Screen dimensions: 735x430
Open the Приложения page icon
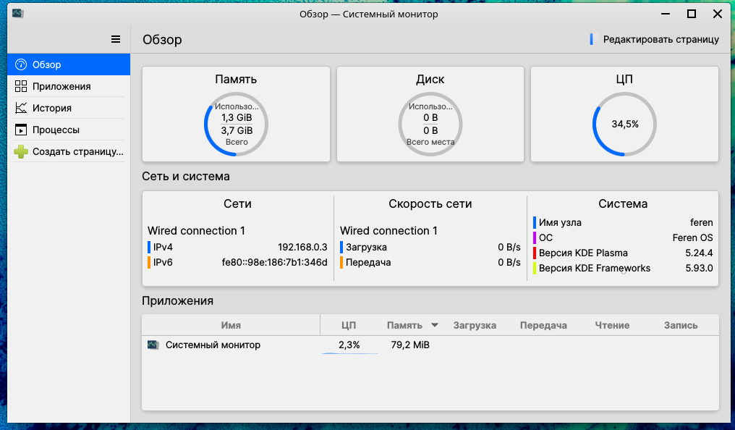coord(20,85)
